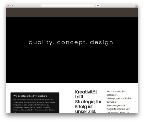Click the cookie notice paragraph 'Wir Verwenden Cookies'
Screen dimensions: 144x122
pos(34,106)
